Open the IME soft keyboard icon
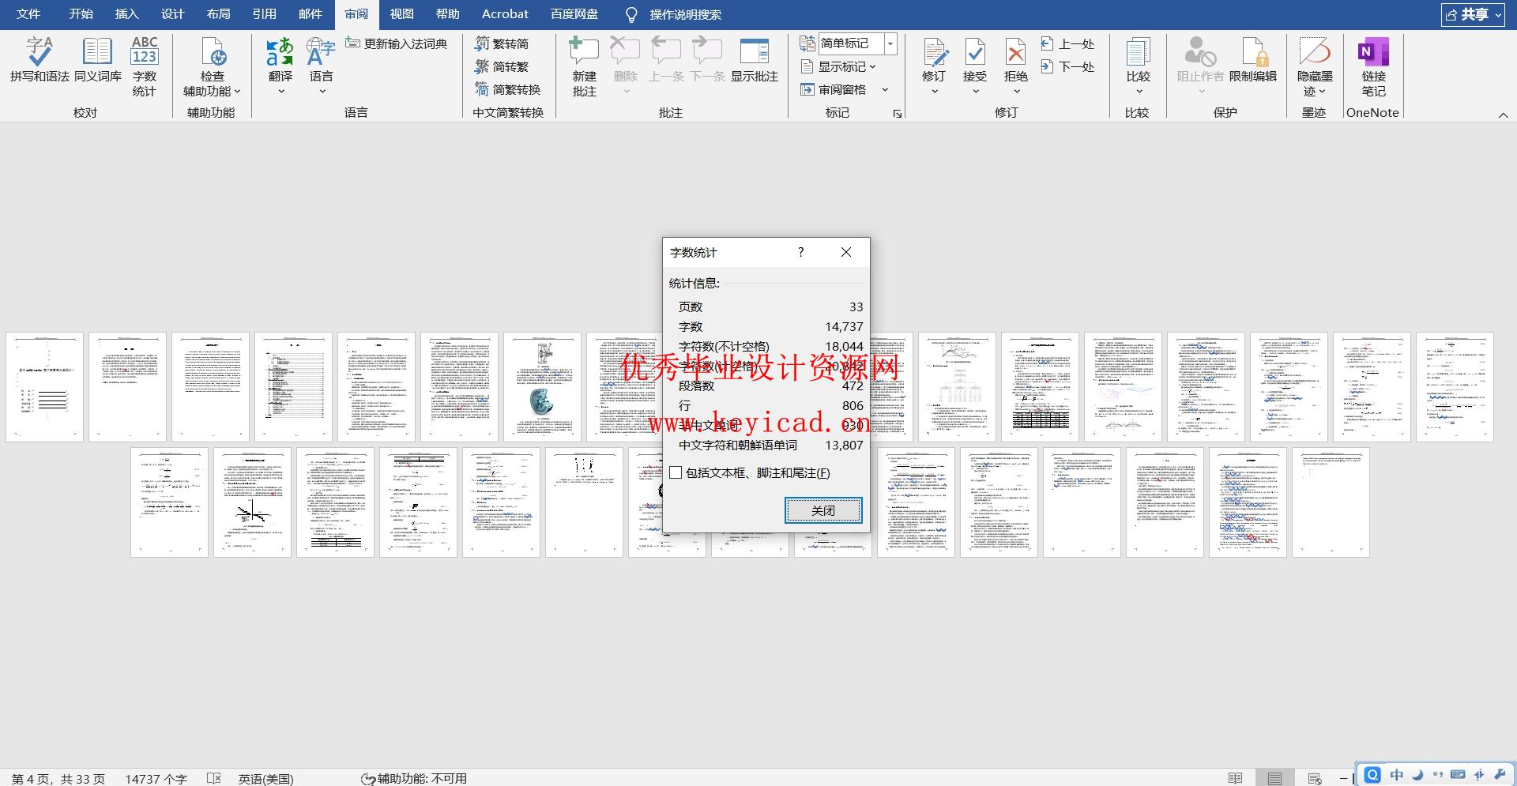1517x786 pixels. pos(1459,775)
